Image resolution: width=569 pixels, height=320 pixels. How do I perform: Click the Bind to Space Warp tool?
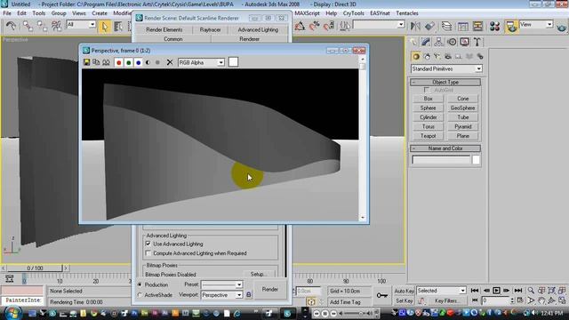click(56, 26)
